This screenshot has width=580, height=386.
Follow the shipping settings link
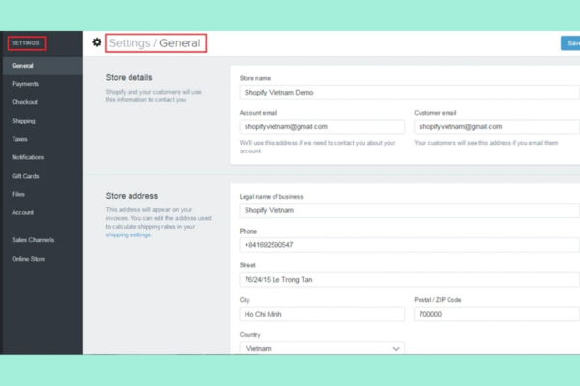128,234
